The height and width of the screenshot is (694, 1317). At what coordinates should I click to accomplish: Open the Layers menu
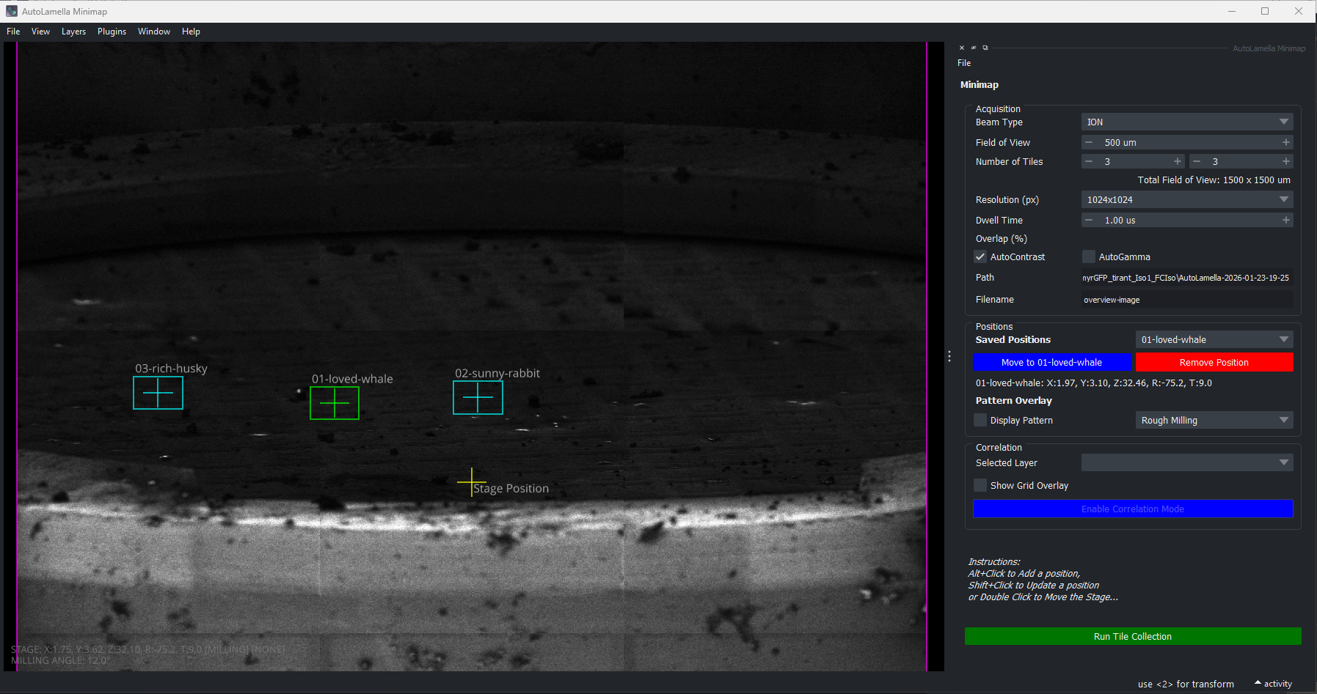coord(73,32)
